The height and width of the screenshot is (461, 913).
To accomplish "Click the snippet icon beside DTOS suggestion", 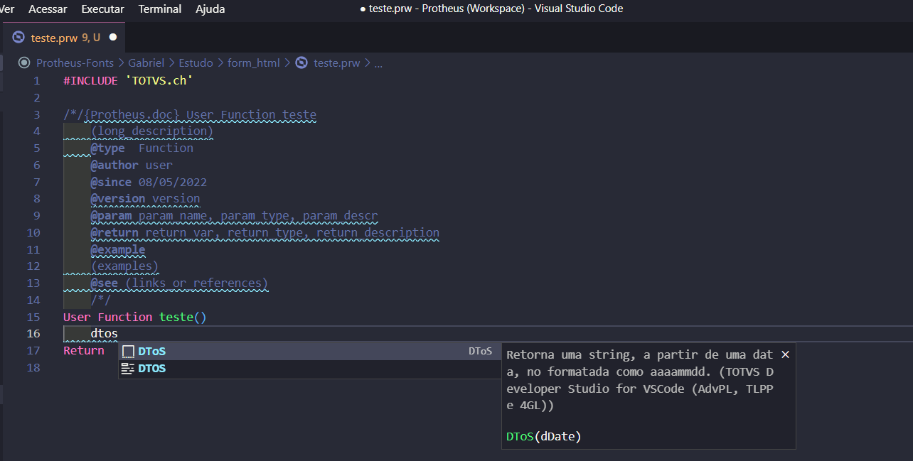I will coord(128,368).
